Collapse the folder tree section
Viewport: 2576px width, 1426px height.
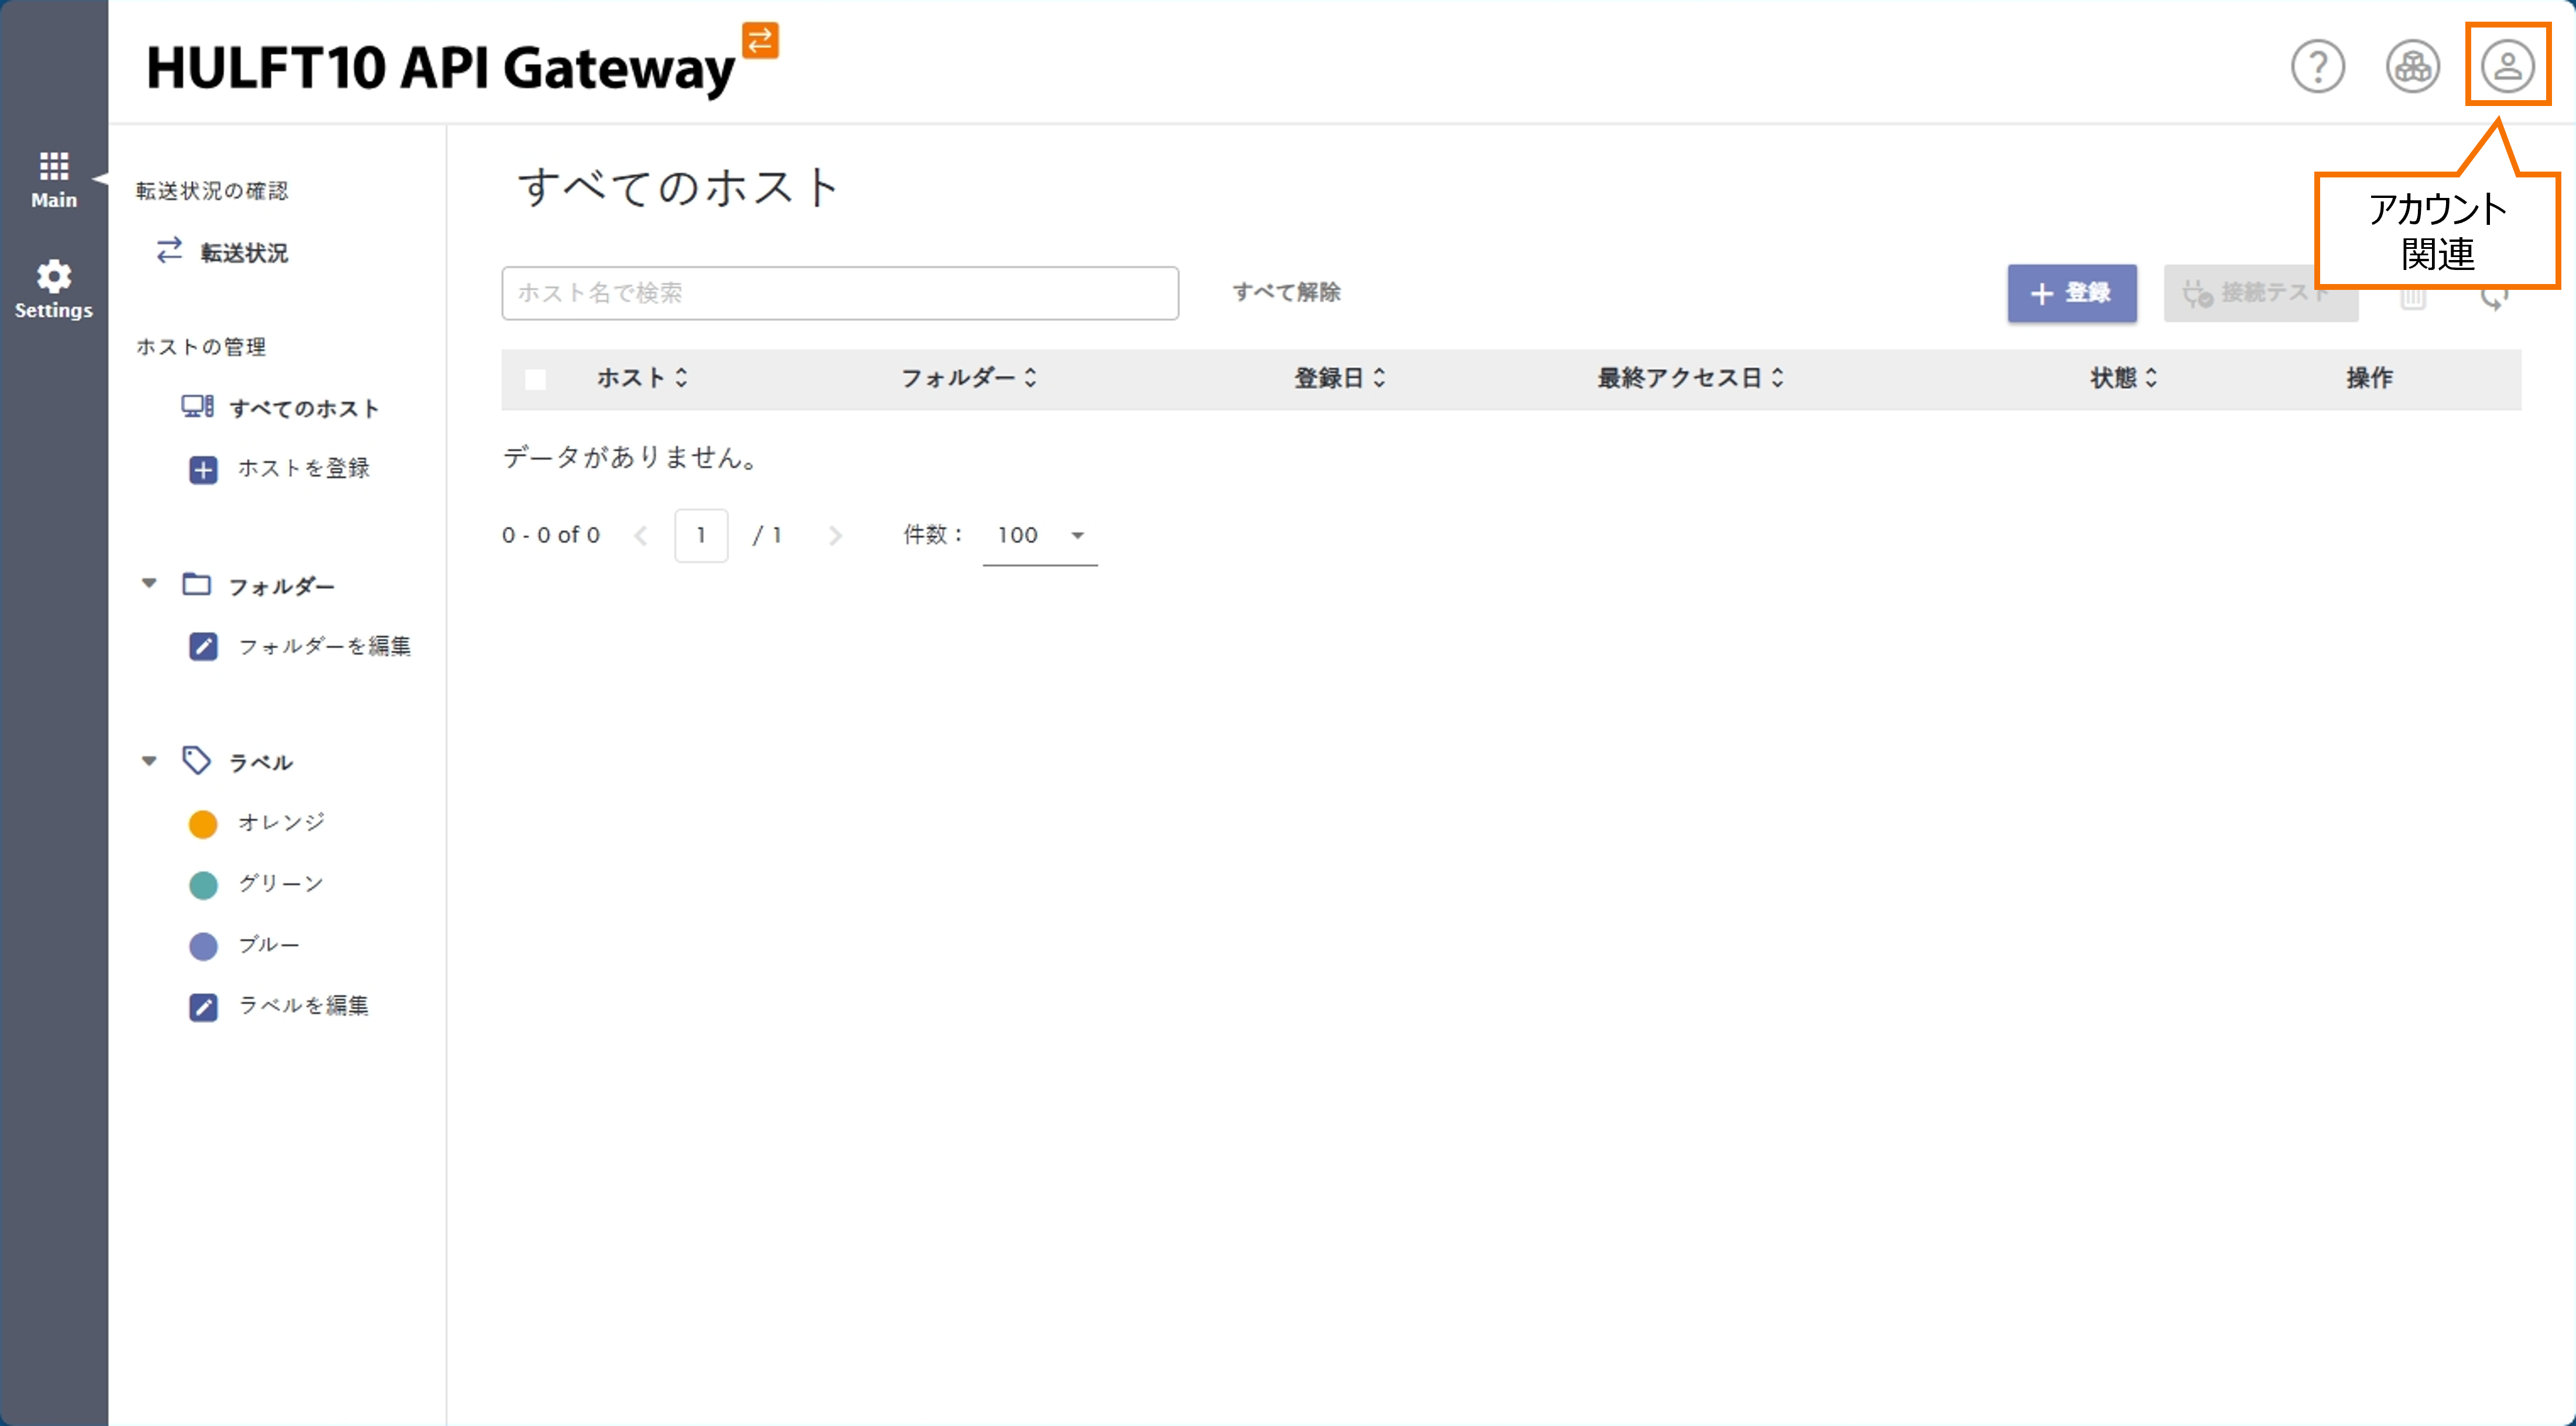coord(149,584)
